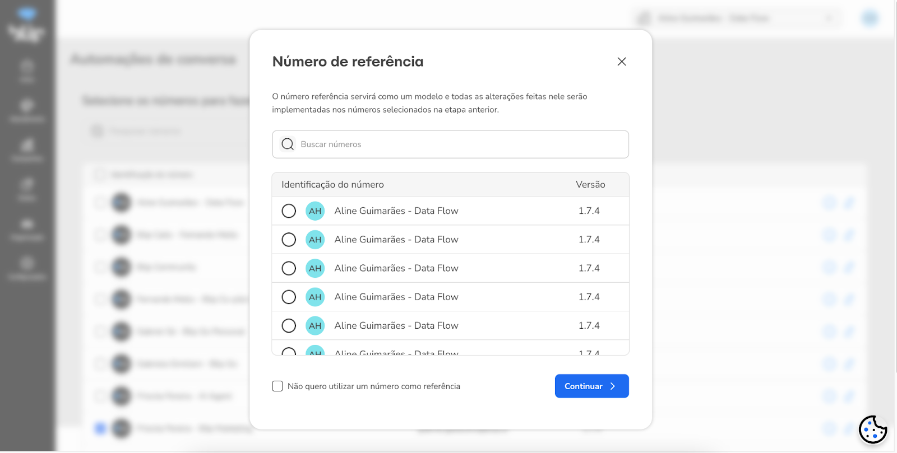This screenshot has height=453, width=897.
Task: Click the AH avatar in third row
Action: coord(315,268)
